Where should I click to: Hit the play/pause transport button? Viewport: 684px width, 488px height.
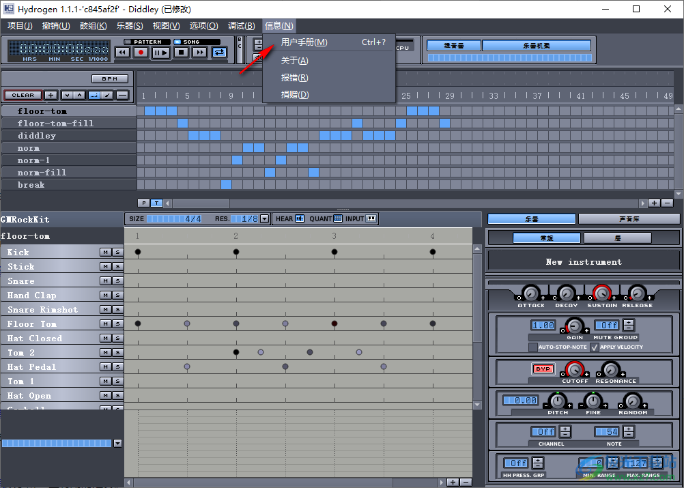tap(160, 53)
